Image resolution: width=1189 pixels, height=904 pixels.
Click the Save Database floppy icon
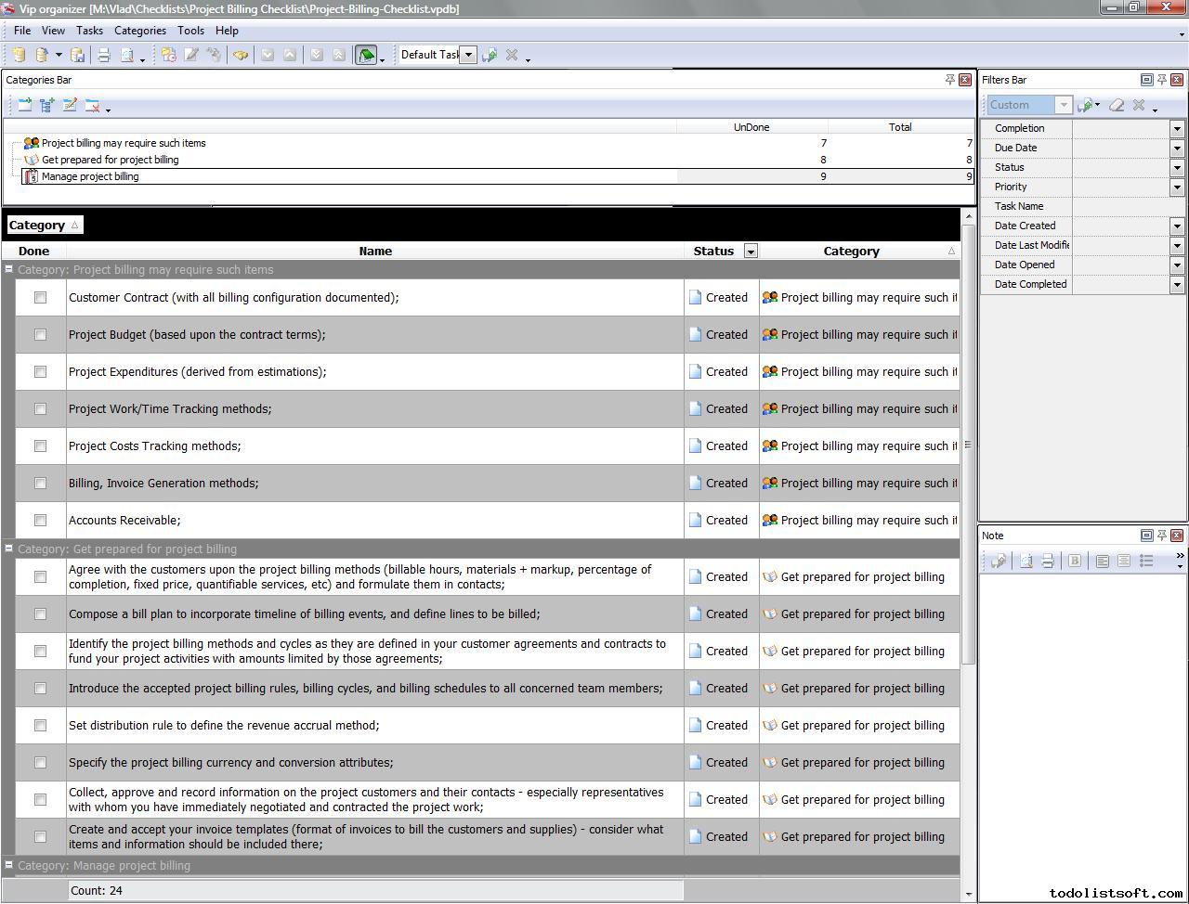click(78, 56)
